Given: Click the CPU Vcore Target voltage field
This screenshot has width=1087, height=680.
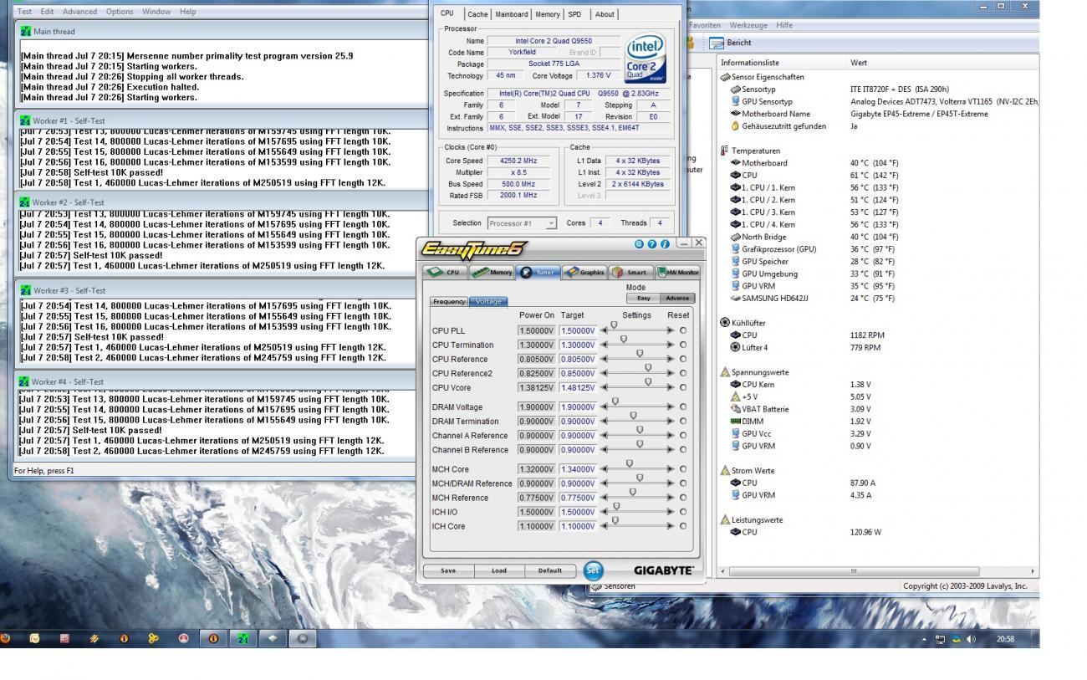Looking at the screenshot, I should click(578, 387).
